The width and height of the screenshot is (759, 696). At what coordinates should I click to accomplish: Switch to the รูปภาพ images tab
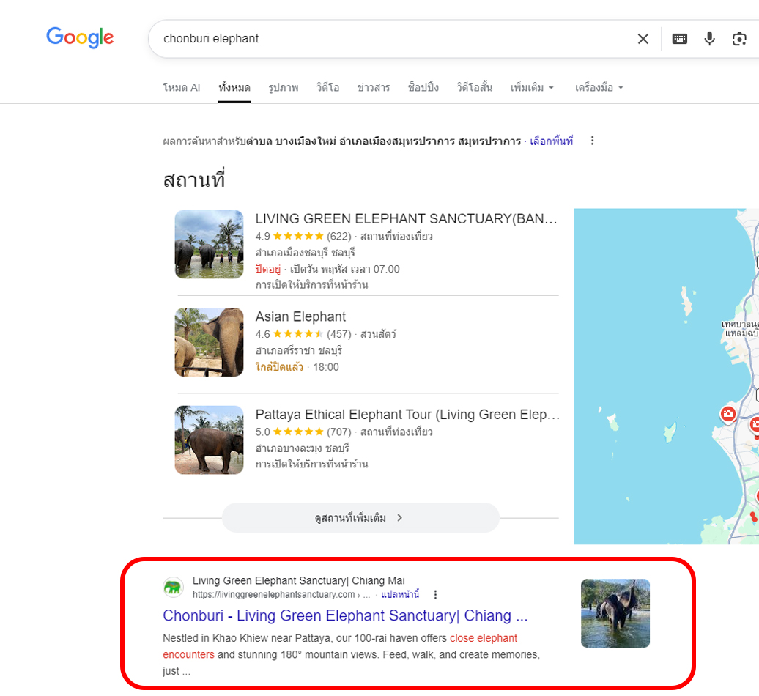(283, 88)
